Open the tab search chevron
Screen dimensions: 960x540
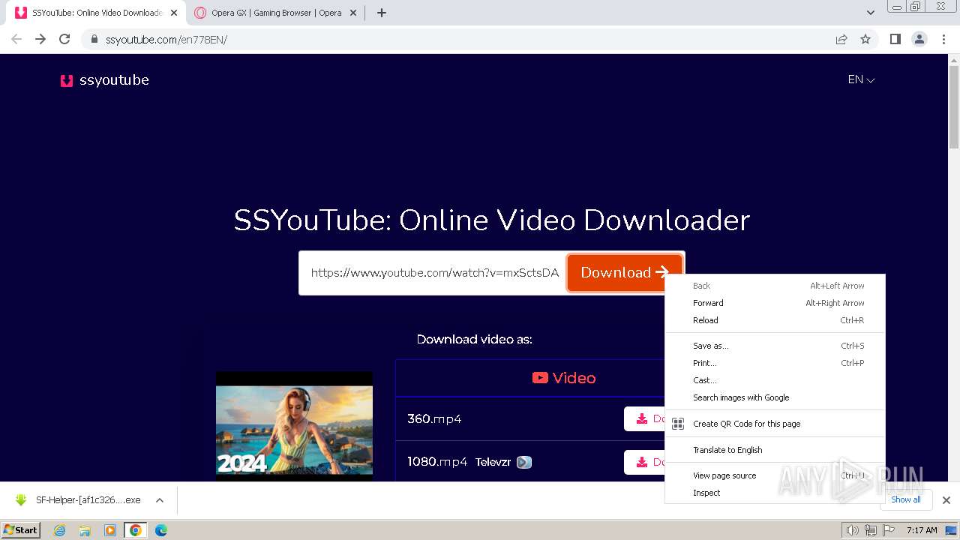[871, 13]
